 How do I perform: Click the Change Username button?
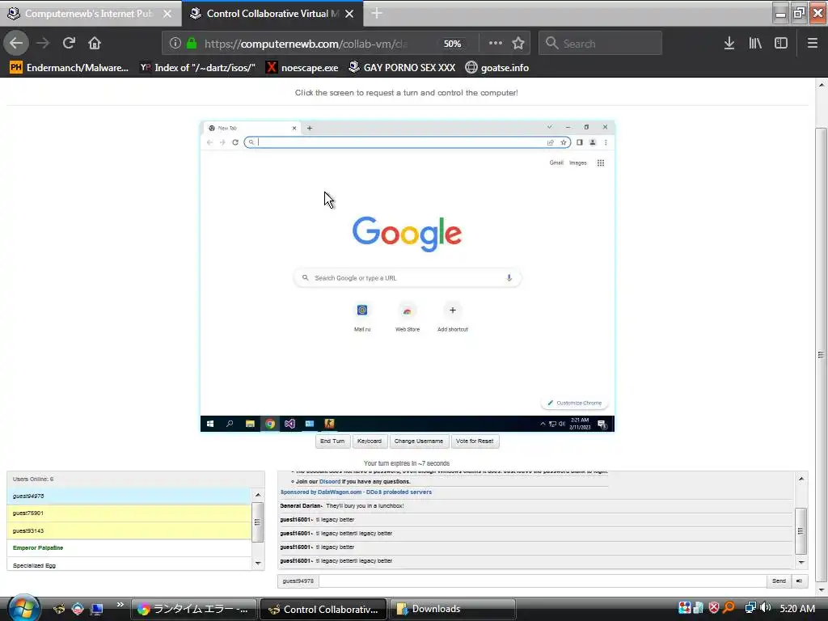[x=418, y=441]
